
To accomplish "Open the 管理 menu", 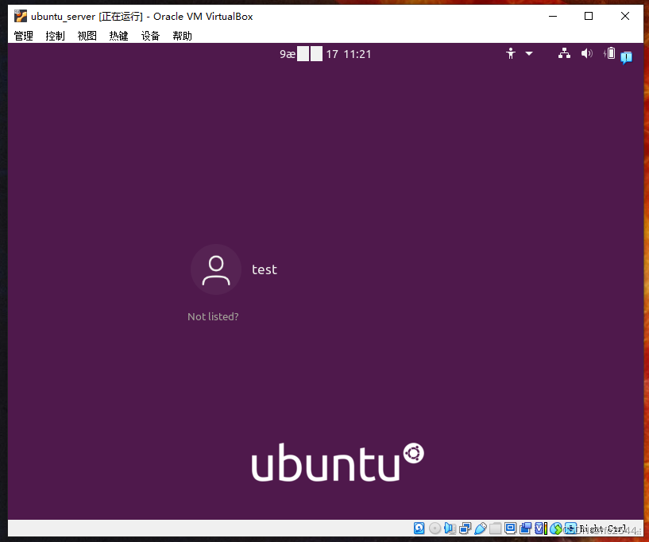I will (x=23, y=36).
